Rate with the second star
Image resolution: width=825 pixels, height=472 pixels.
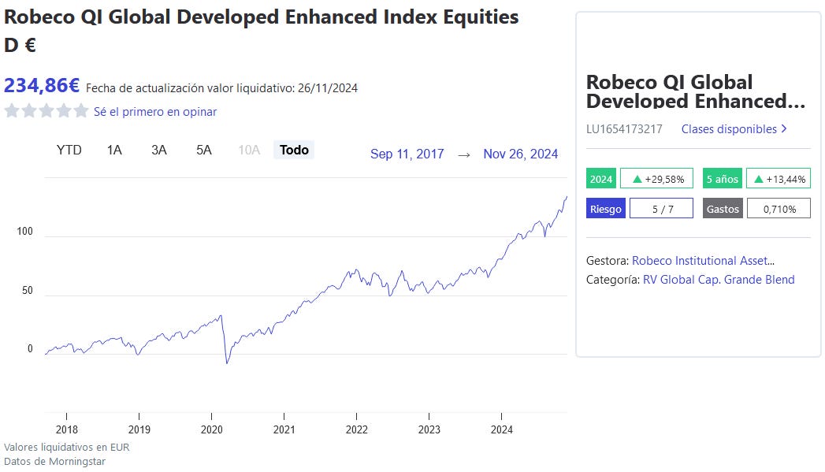click(29, 110)
